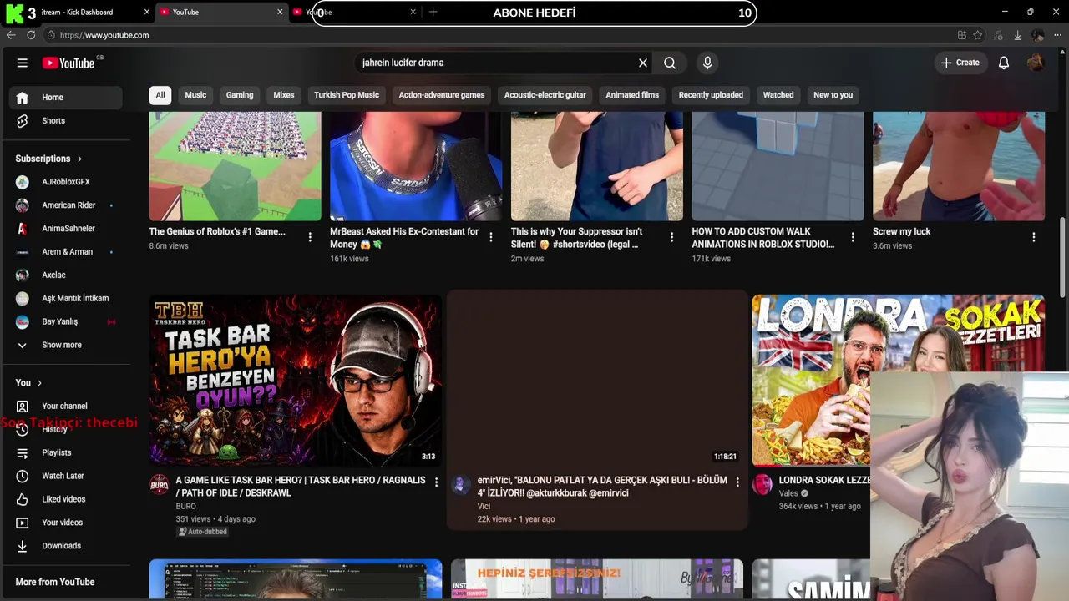This screenshot has height=601, width=1069.
Task: Open Your videos in the sidebar
Action: tap(65, 523)
